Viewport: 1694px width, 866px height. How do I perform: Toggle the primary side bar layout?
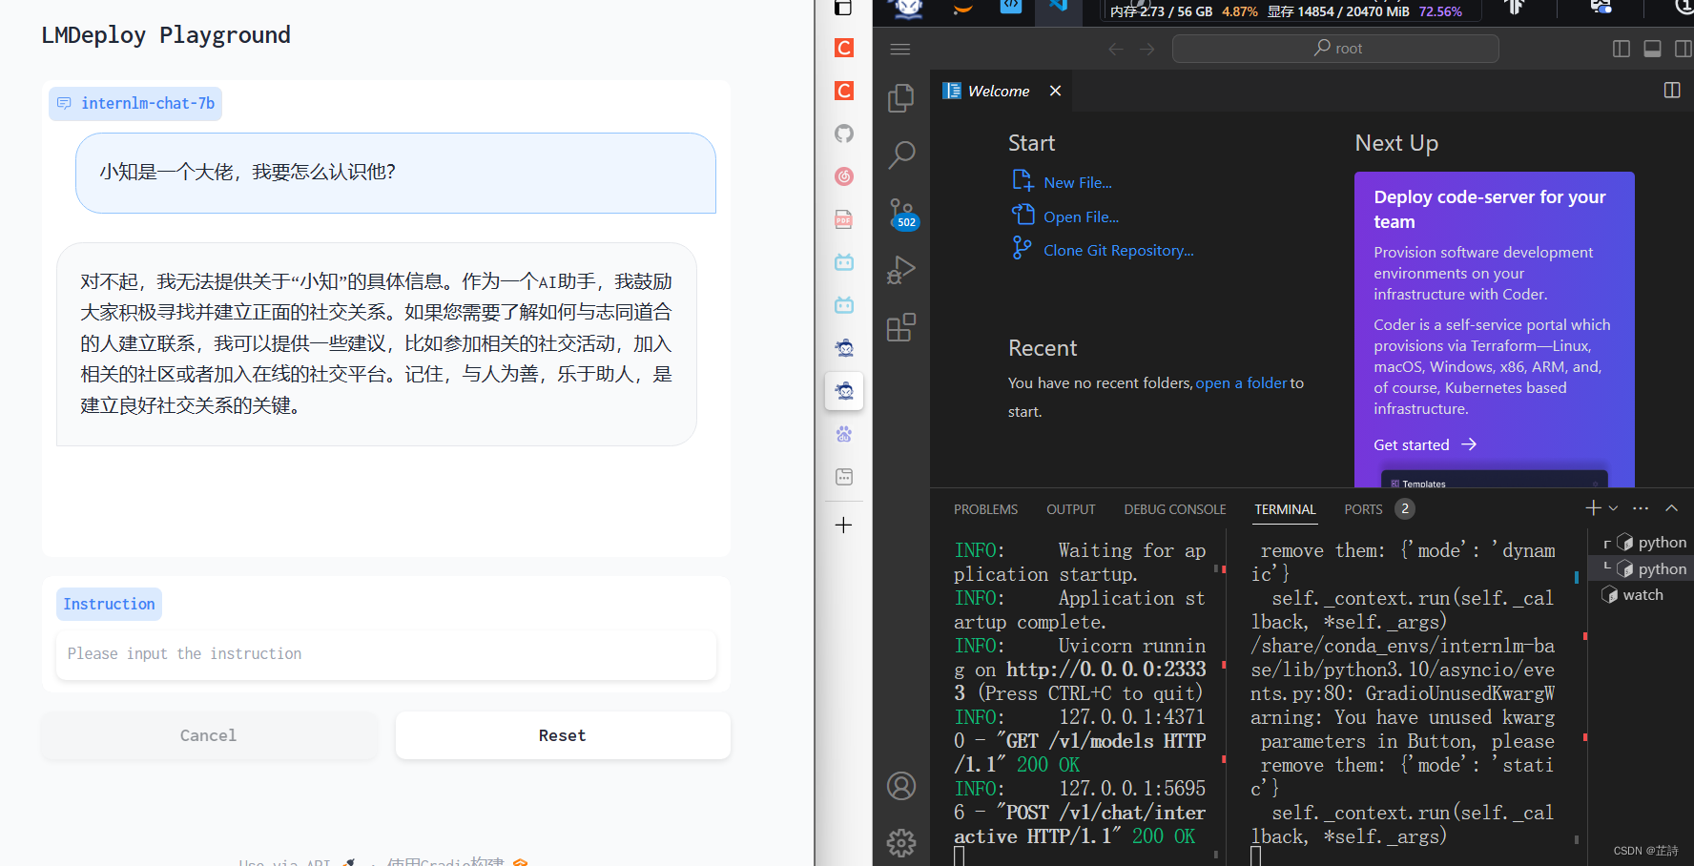point(1622,49)
